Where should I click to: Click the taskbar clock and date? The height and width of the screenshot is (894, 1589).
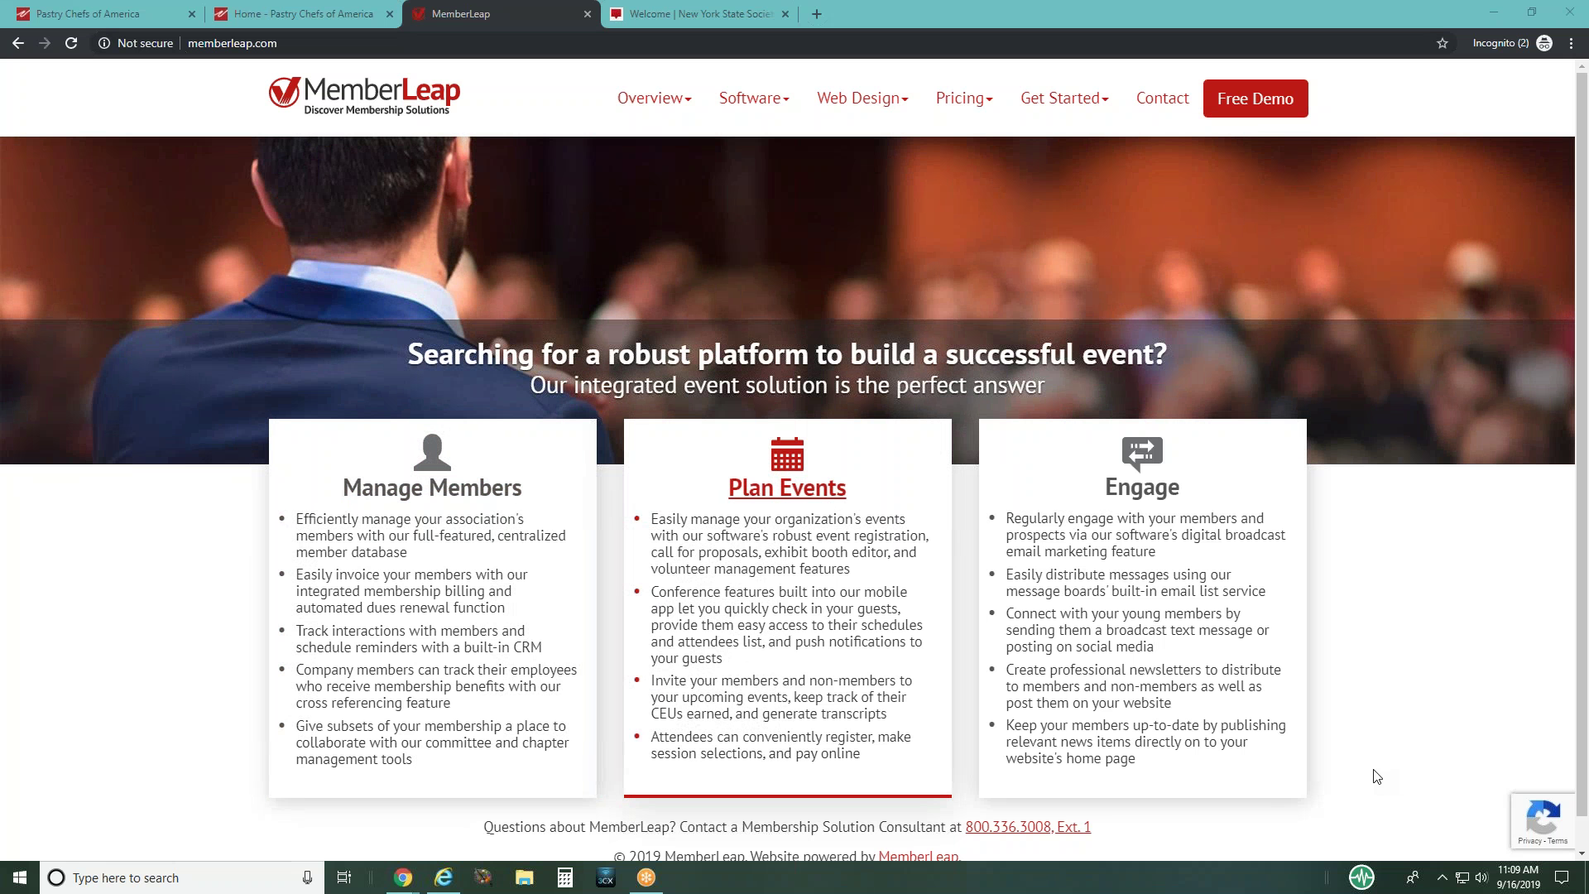pos(1518,877)
